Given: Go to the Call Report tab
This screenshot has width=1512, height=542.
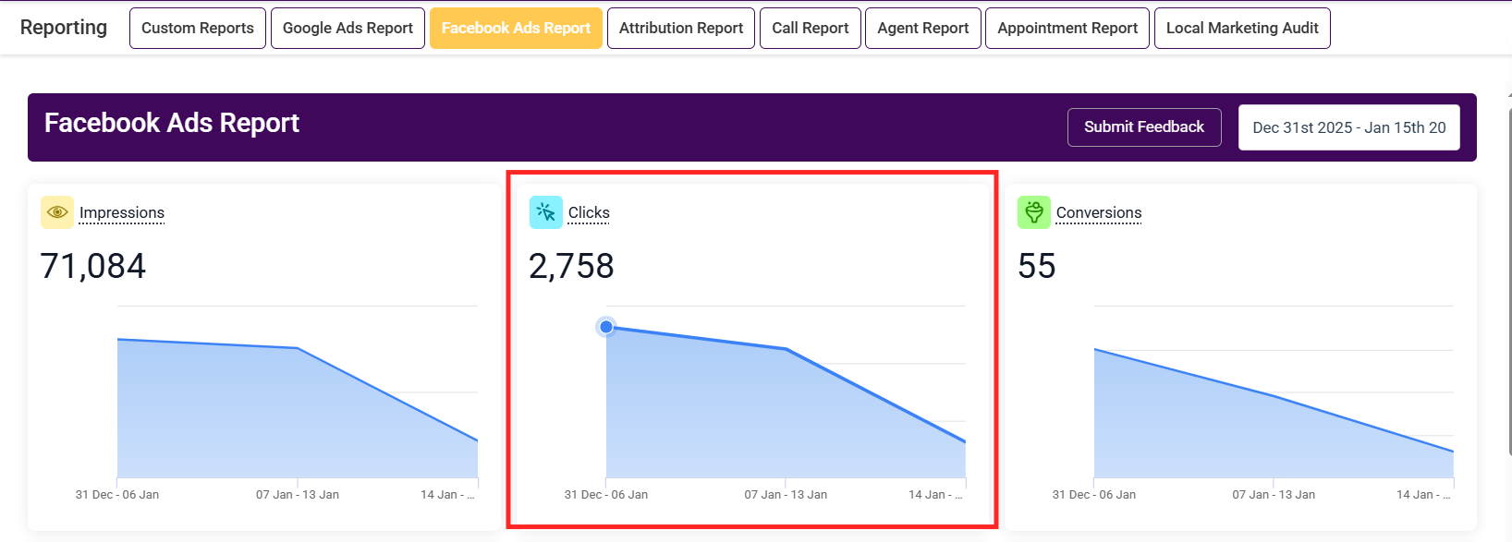Looking at the screenshot, I should (x=811, y=28).
